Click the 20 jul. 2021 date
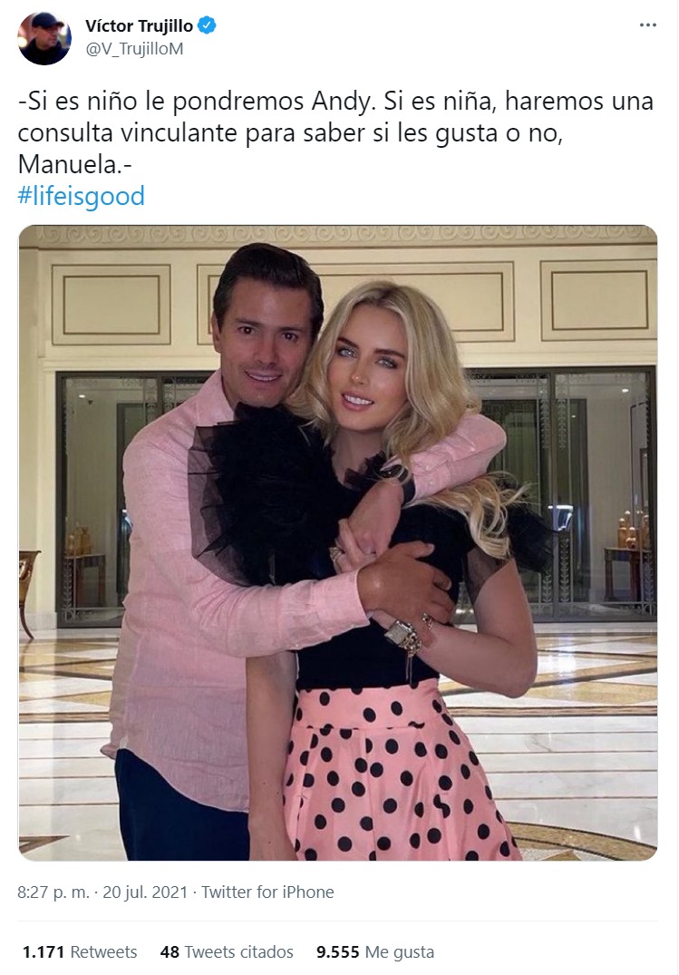The height and width of the screenshot is (975, 679). [x=145, y=892]
